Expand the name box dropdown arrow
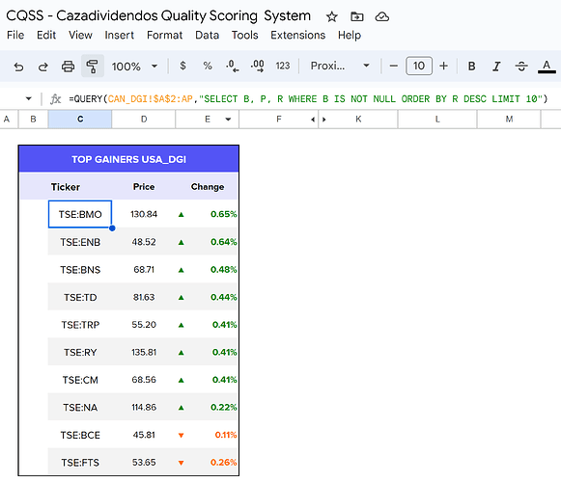This screenshot has width=561, height=482. coord(29,98)
